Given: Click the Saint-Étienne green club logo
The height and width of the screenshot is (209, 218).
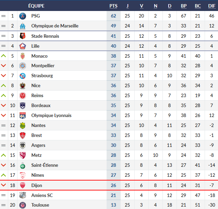Looking at the screenshot, I should (23, 165).
